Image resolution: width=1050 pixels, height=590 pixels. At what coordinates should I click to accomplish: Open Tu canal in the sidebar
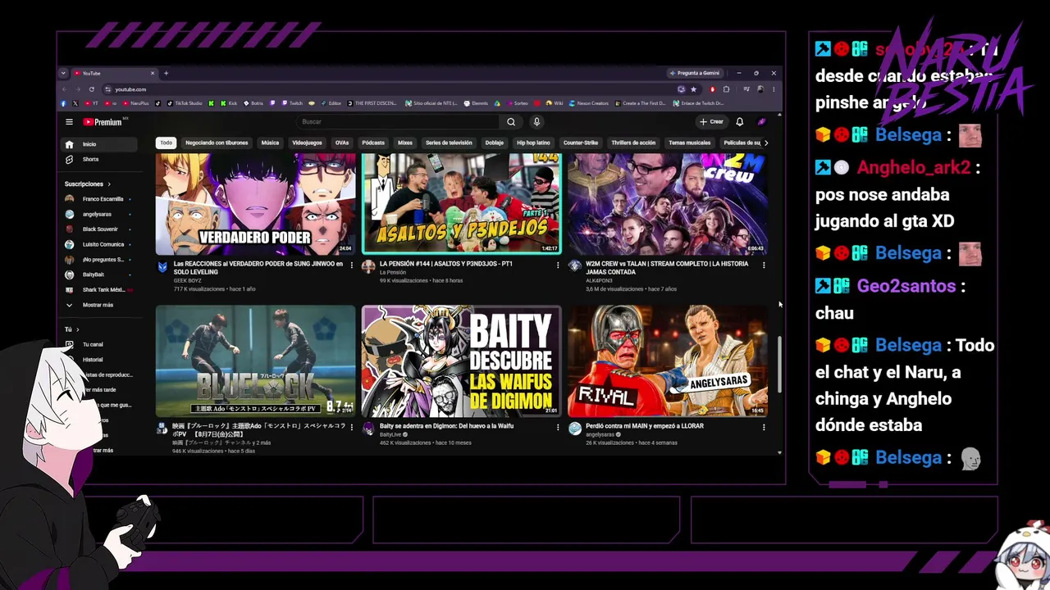tap(92, 344)
